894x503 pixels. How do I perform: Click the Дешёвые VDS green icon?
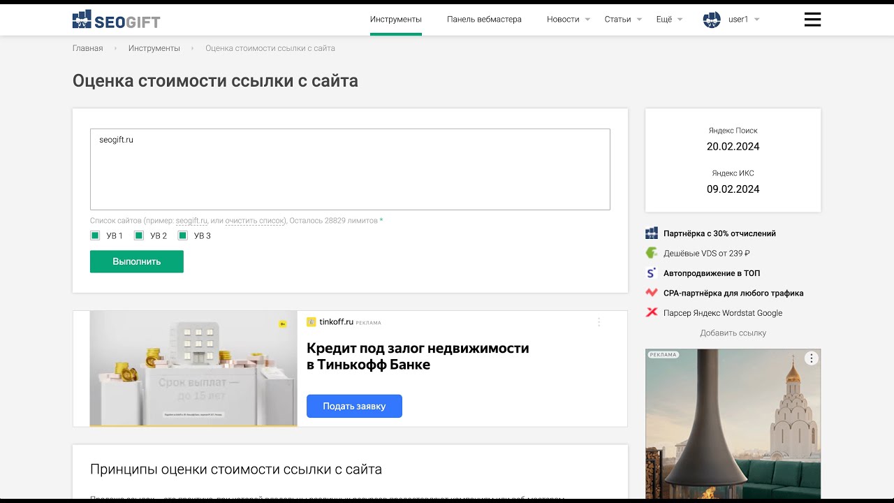point(652,253)
